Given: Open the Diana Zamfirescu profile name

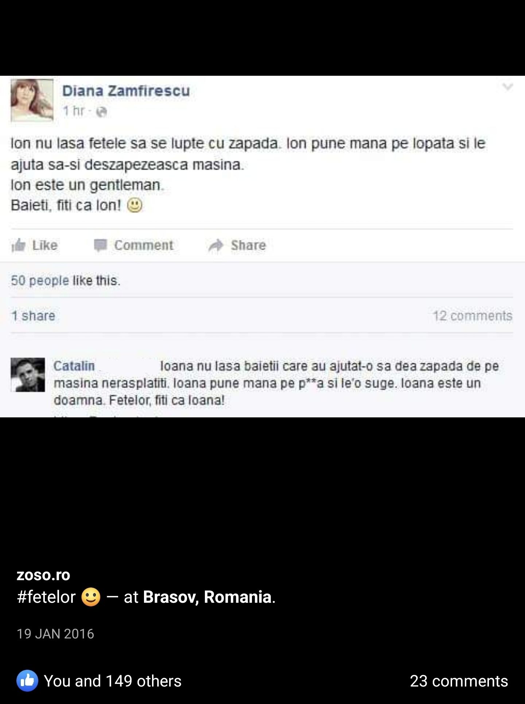Looking at the screenshot, I should pyautogui.click(x=126, y=91).
